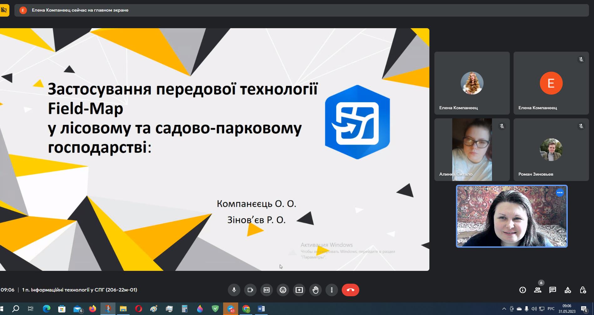The image size is (594, 315).
Task: Show the participants list
Action: (x=538, y=290)
